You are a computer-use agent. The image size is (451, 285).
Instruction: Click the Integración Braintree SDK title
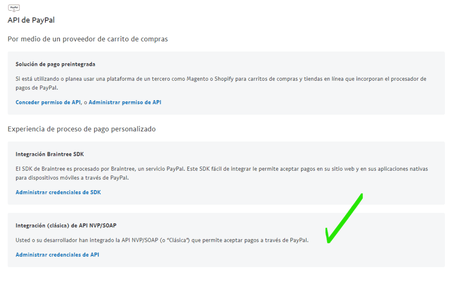click(50, 154)
